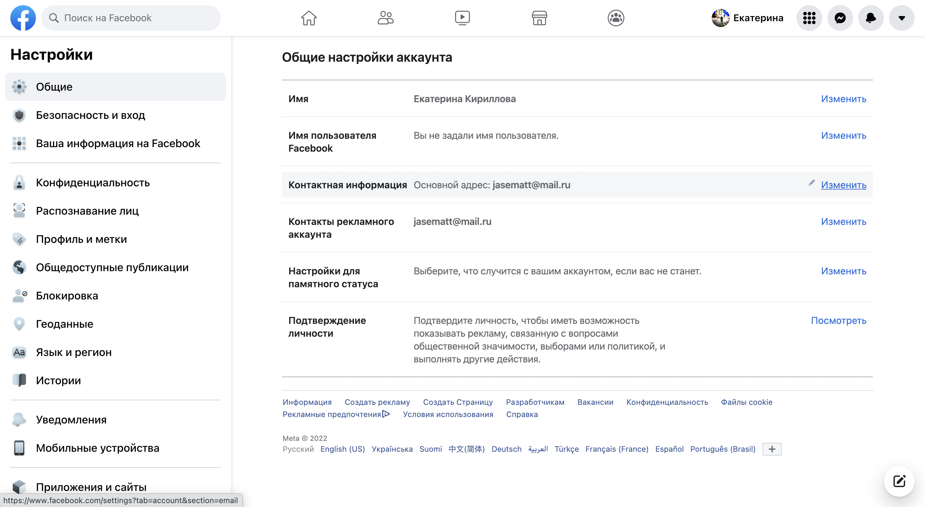Open the Groups icon
The width and height of the screenshot is (925, 507).
pos(616,18)
